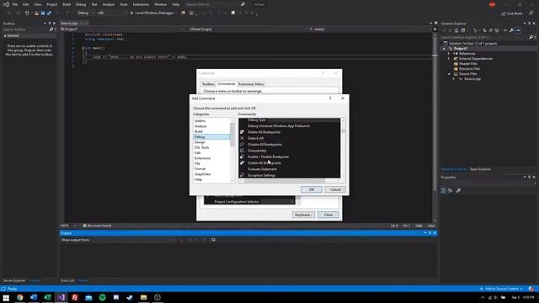This screenshot has width=539, height=303.
Task: Open Solution Platforms x86 dropdown
Action: click(112, 13)
